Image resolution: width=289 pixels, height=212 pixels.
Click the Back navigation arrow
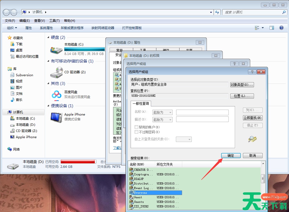(x=6, y=12)
